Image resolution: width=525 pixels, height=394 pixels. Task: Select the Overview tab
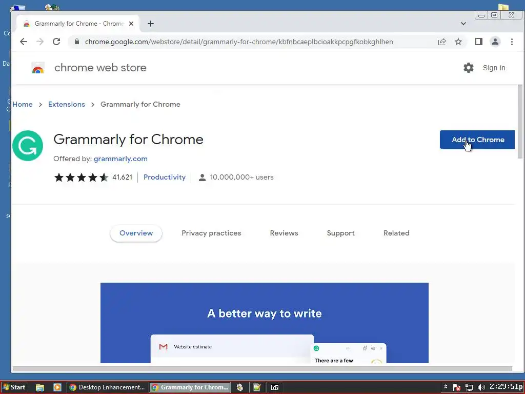136,233
